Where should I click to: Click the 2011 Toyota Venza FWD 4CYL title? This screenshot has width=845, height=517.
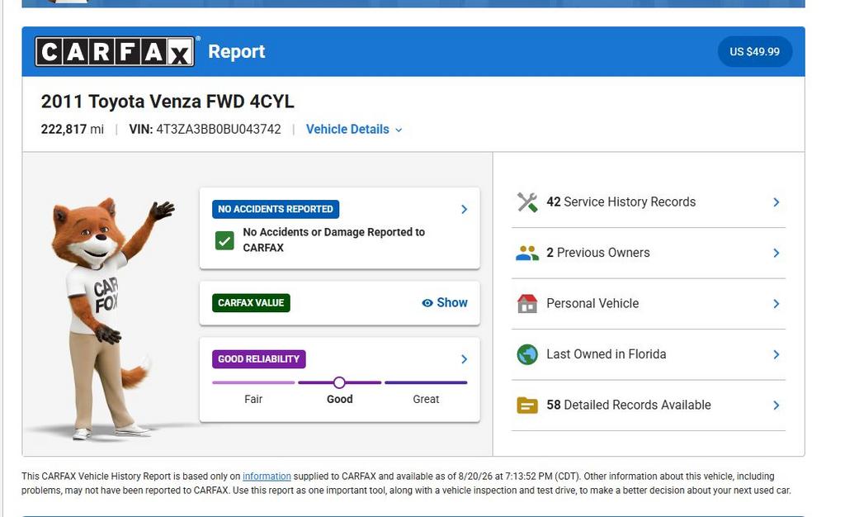coord(168,102)
